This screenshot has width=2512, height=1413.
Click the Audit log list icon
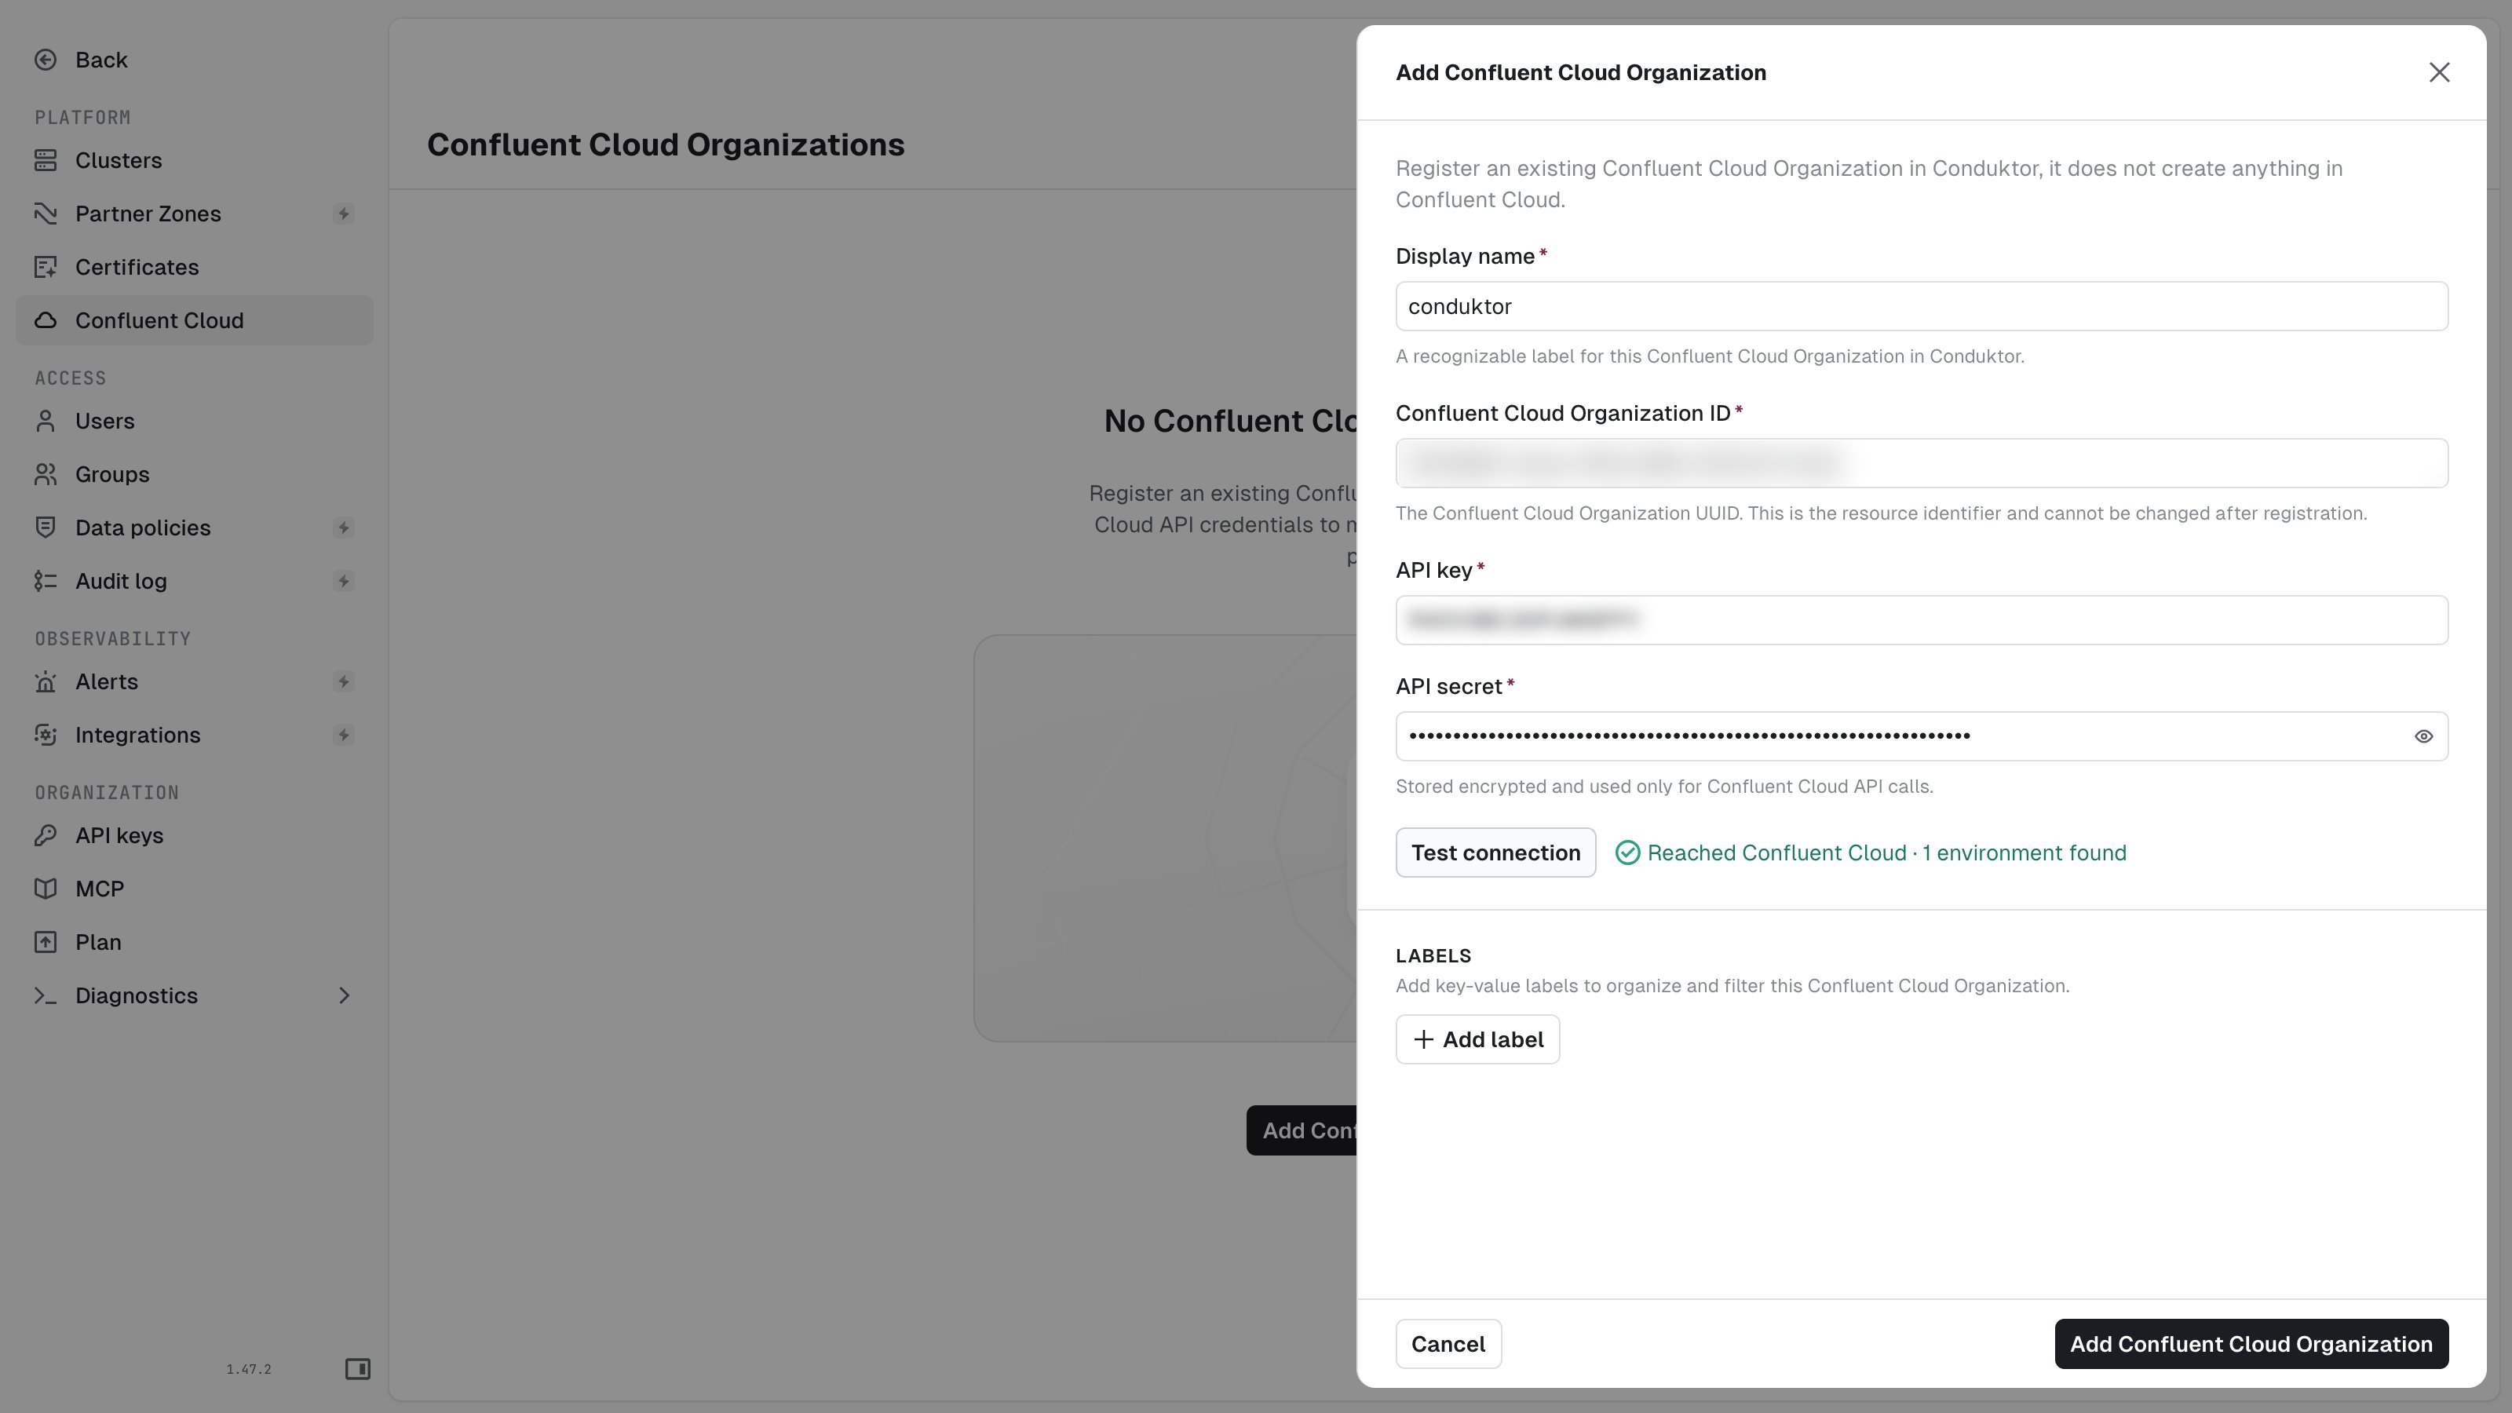(x=46, y=581)
